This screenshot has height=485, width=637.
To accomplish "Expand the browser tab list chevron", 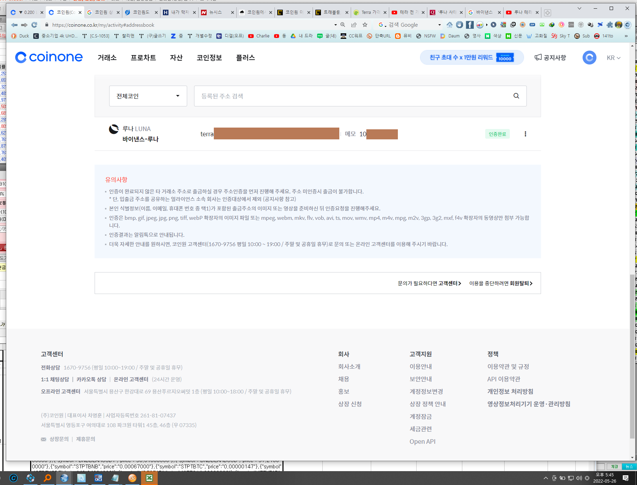I will [x=579, y=8].
